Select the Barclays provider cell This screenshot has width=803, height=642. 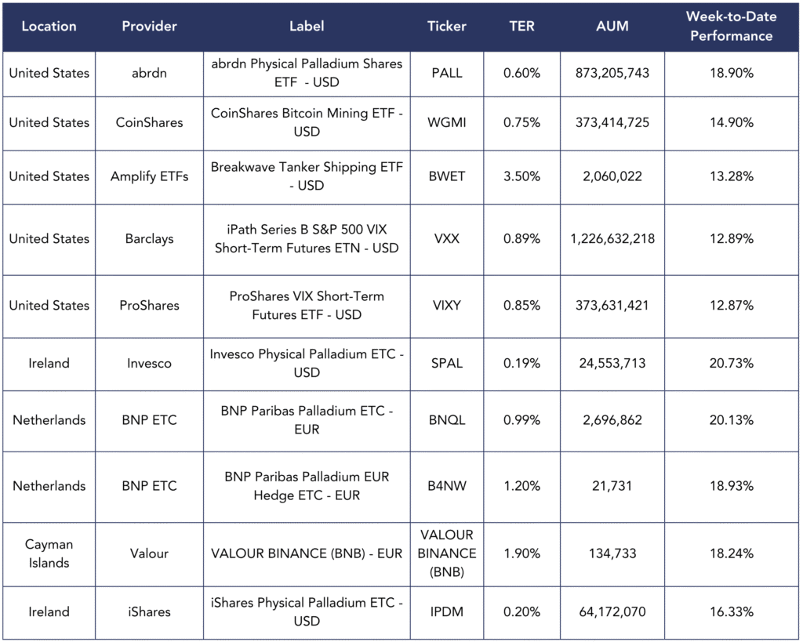coord(149,238)
